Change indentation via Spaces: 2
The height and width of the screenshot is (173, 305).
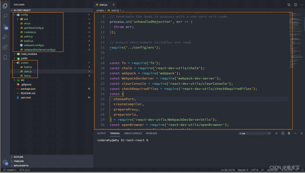coord(243,170)
